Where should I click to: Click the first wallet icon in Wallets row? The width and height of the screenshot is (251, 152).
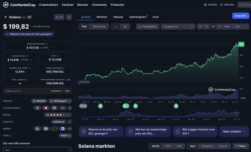[x=37, y=129]
